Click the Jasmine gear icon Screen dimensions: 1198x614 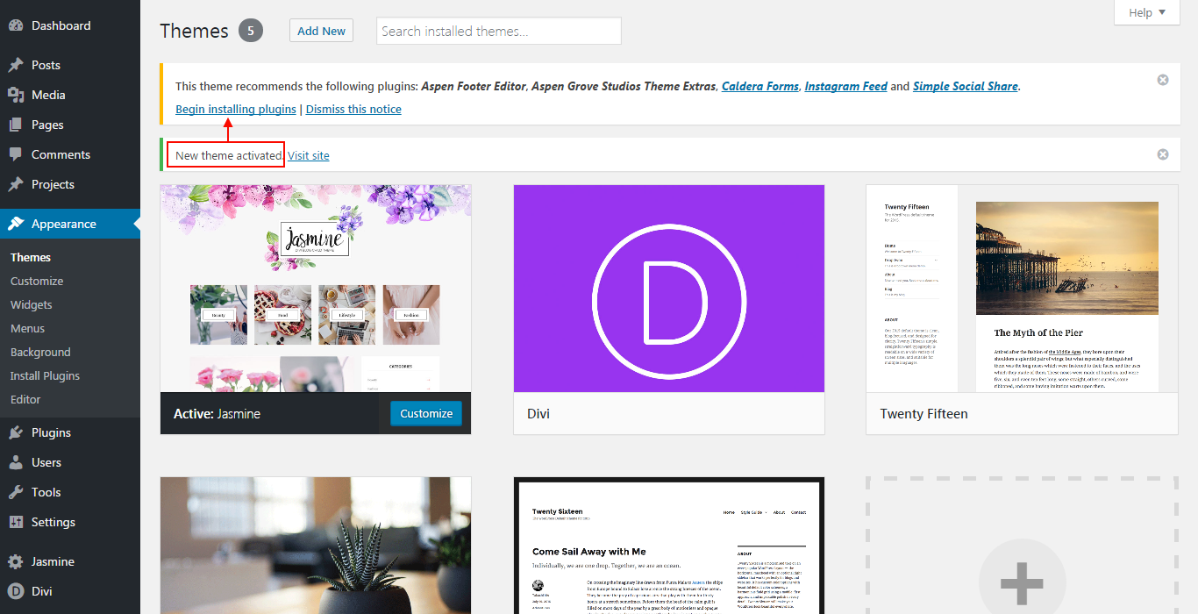[16, 561]
